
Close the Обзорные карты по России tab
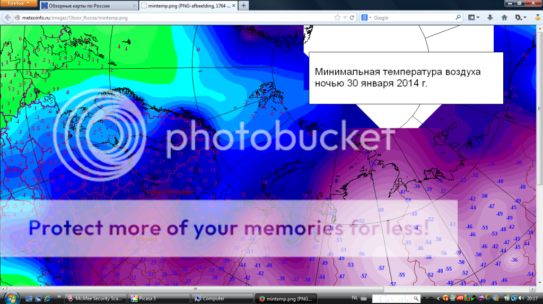click(134, 5)
